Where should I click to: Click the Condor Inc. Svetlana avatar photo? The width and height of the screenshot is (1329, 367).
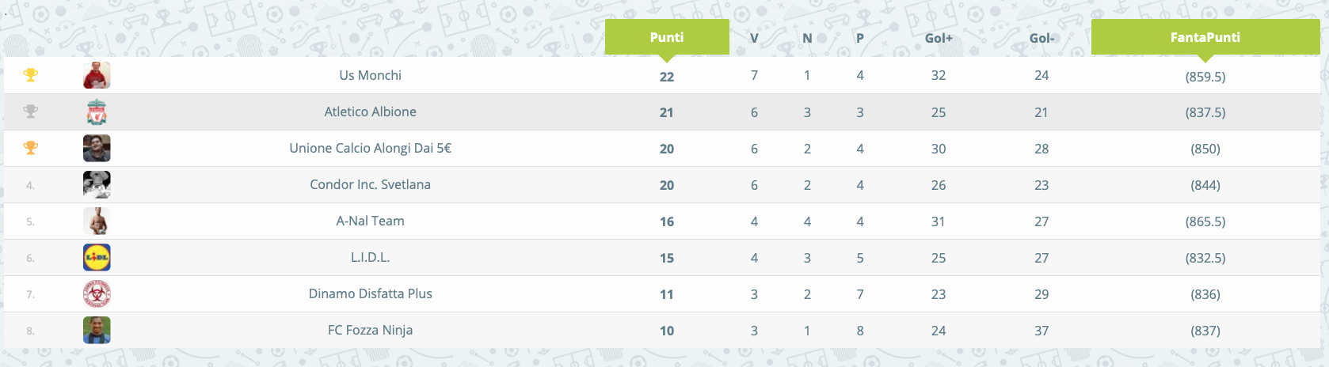[97, 185]
